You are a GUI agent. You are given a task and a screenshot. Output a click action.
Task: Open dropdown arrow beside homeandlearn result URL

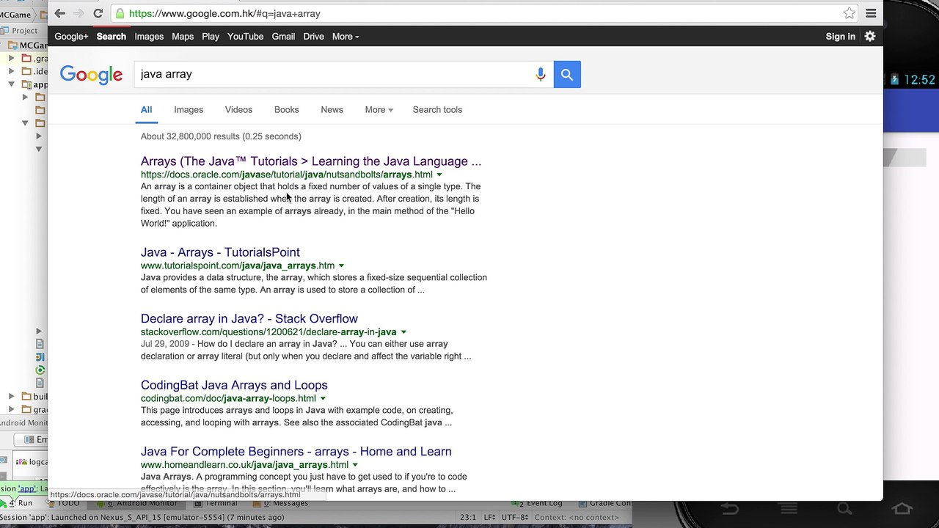[355, 465]
